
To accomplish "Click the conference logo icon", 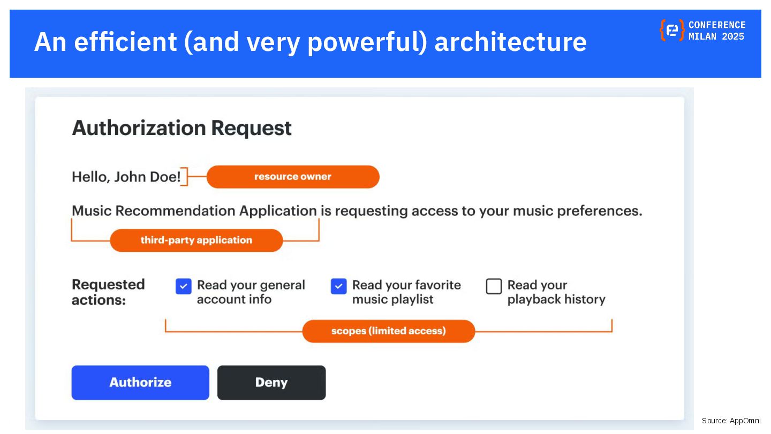I will tap(672, 31).
